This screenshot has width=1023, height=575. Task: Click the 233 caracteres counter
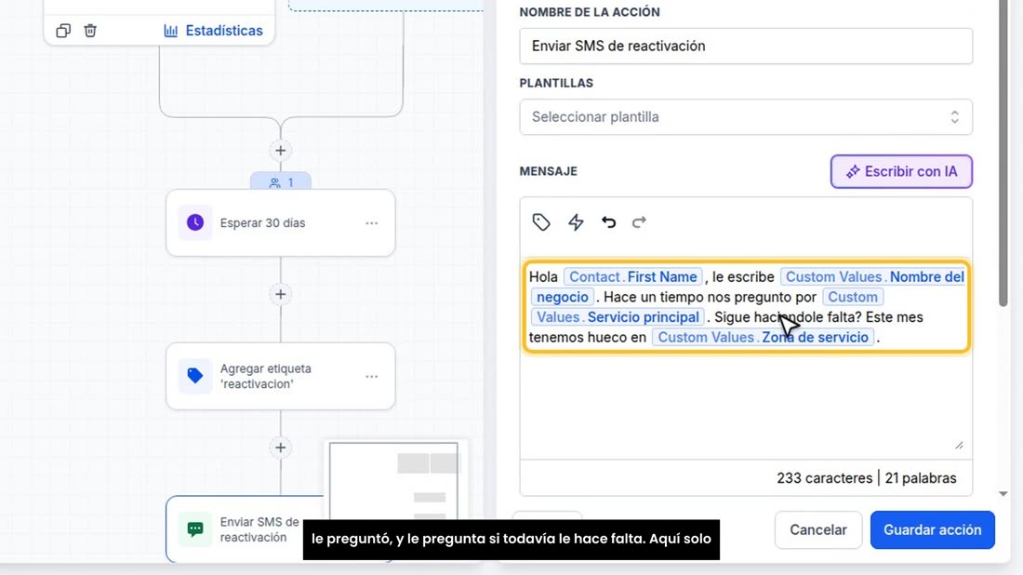coord(824,478)
